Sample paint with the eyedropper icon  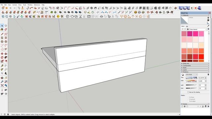point(208,26)
